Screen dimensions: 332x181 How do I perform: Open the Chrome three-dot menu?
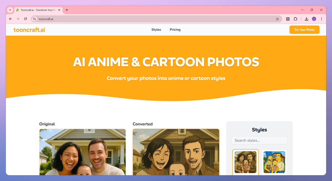coord(321,19)
